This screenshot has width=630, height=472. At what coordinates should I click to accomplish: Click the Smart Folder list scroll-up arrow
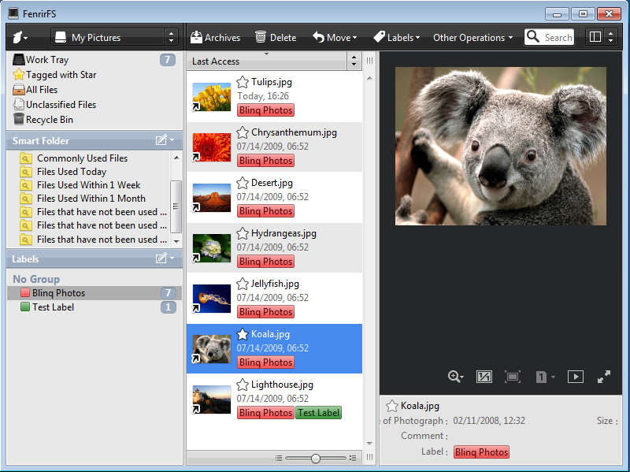click(176, 158)
